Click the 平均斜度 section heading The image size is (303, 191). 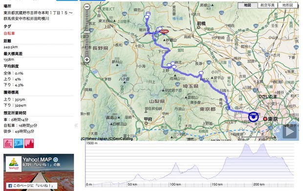11,66
